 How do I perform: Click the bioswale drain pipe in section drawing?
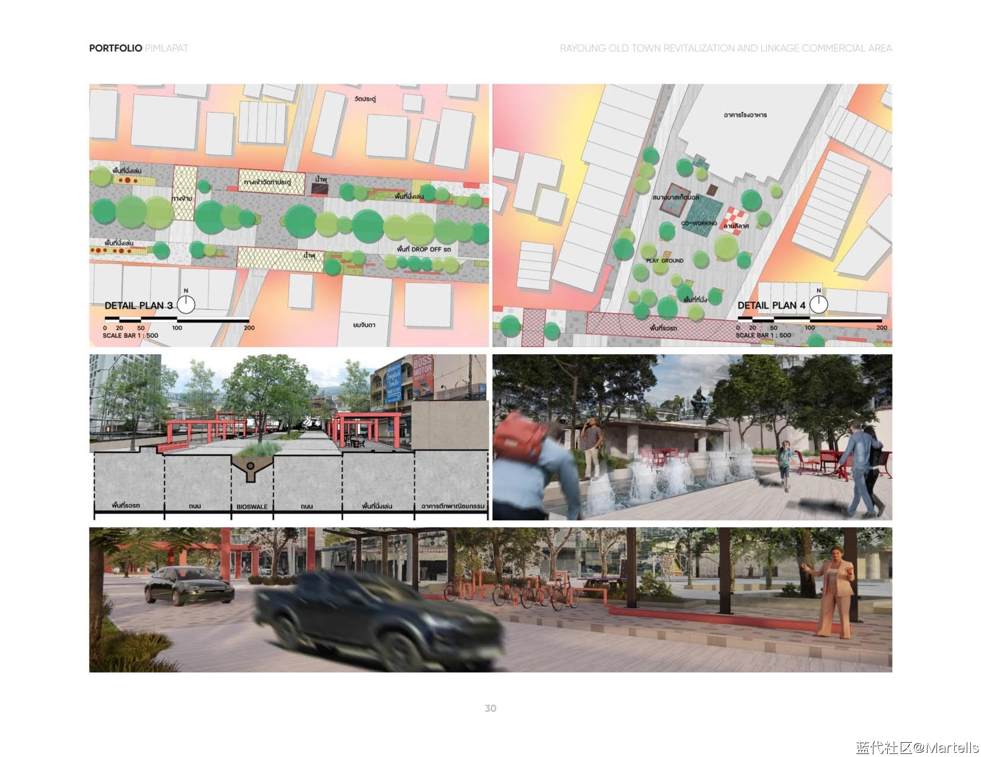click(x=250, y=466)
